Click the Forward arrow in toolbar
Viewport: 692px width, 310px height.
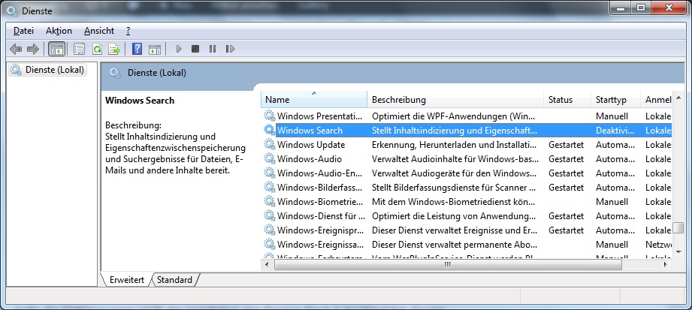[32, 49]
